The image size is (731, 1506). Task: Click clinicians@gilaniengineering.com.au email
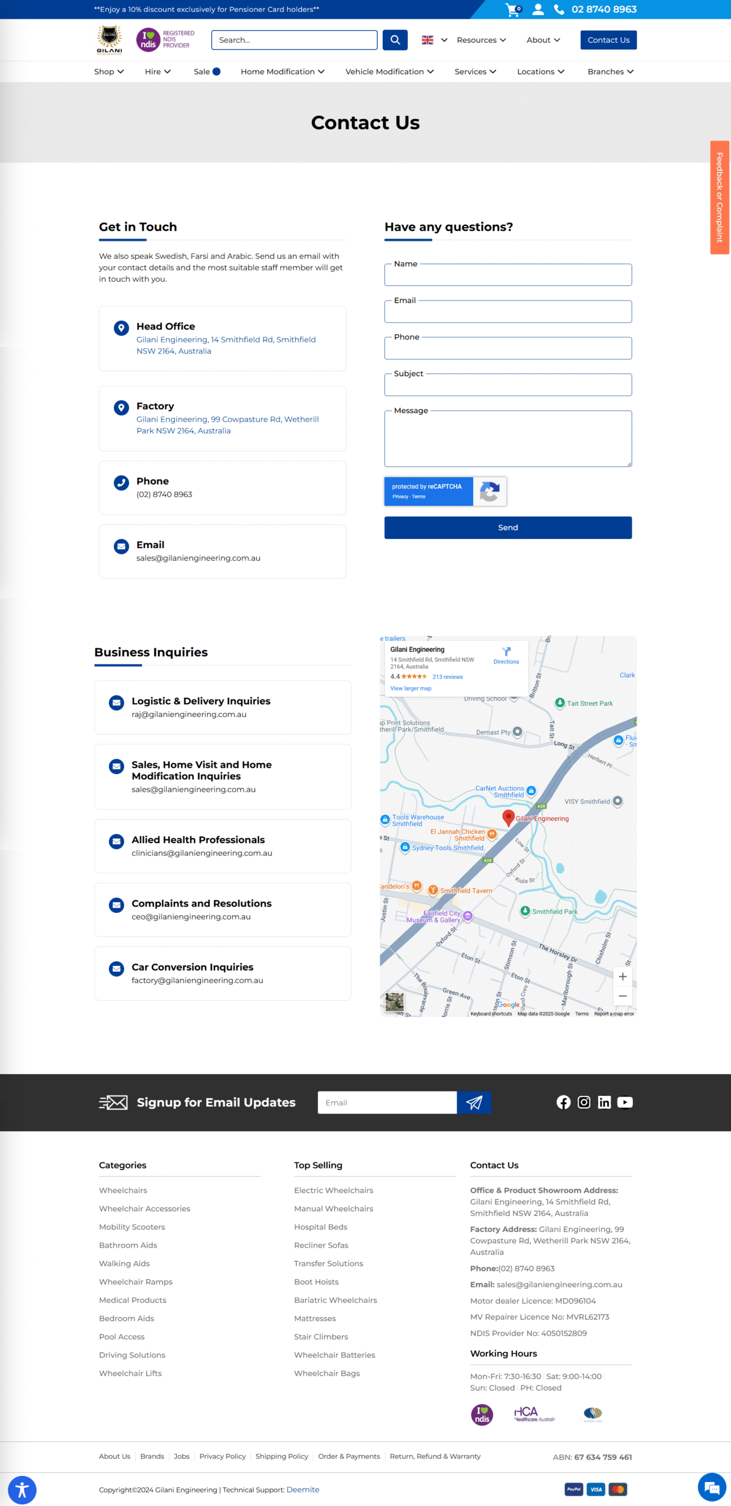coord(202,853)
